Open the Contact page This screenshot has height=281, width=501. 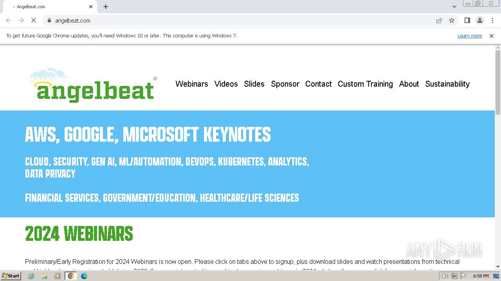pyautogui.click(x=318, y=84)
